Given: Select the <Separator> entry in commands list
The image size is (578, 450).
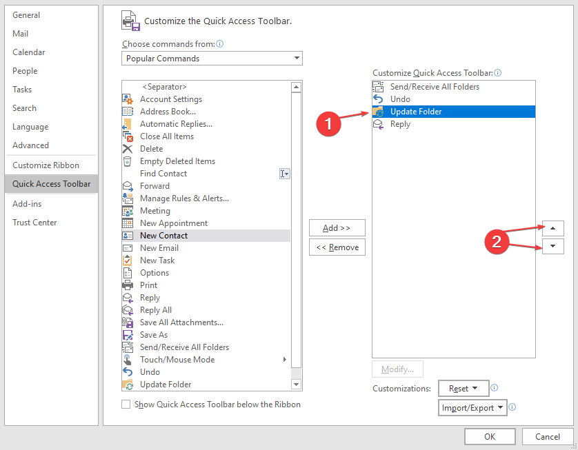Looking at the screenshot, I should [x=206, y=87].
